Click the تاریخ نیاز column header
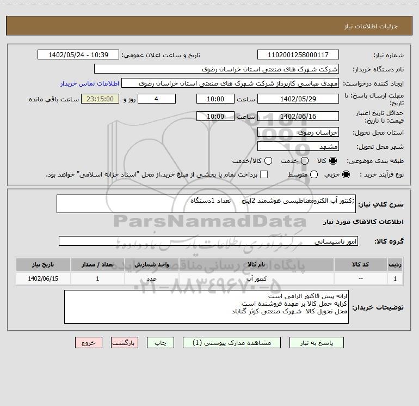Image resolution: width=419 pixels, height=406 pixels. (43, 264)
